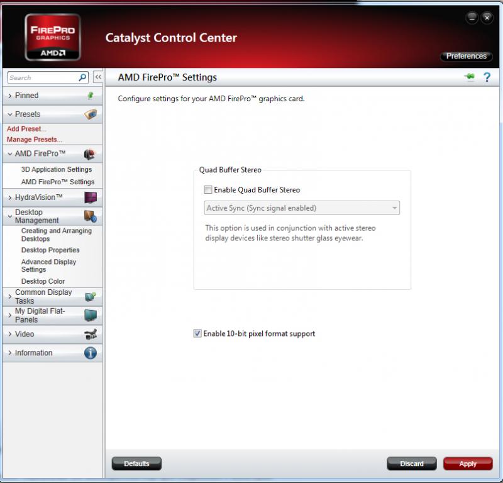Select 3D Application Settings in sidebar

coord(57,169)
